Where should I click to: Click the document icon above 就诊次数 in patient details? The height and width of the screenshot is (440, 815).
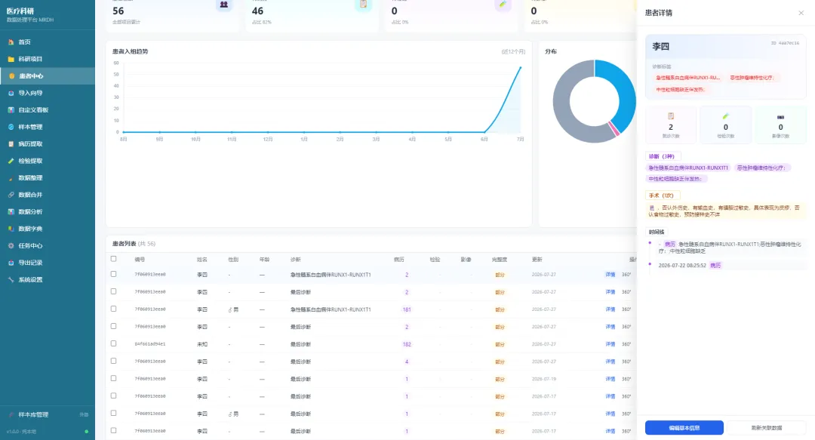(x=671, y=116)
